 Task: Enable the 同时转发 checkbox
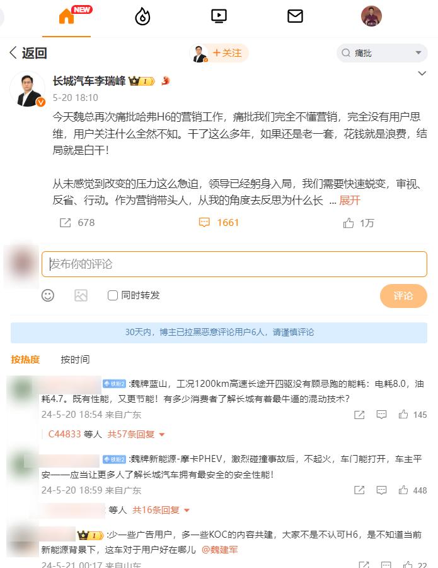pyautogui.click(x=113, y=295)
